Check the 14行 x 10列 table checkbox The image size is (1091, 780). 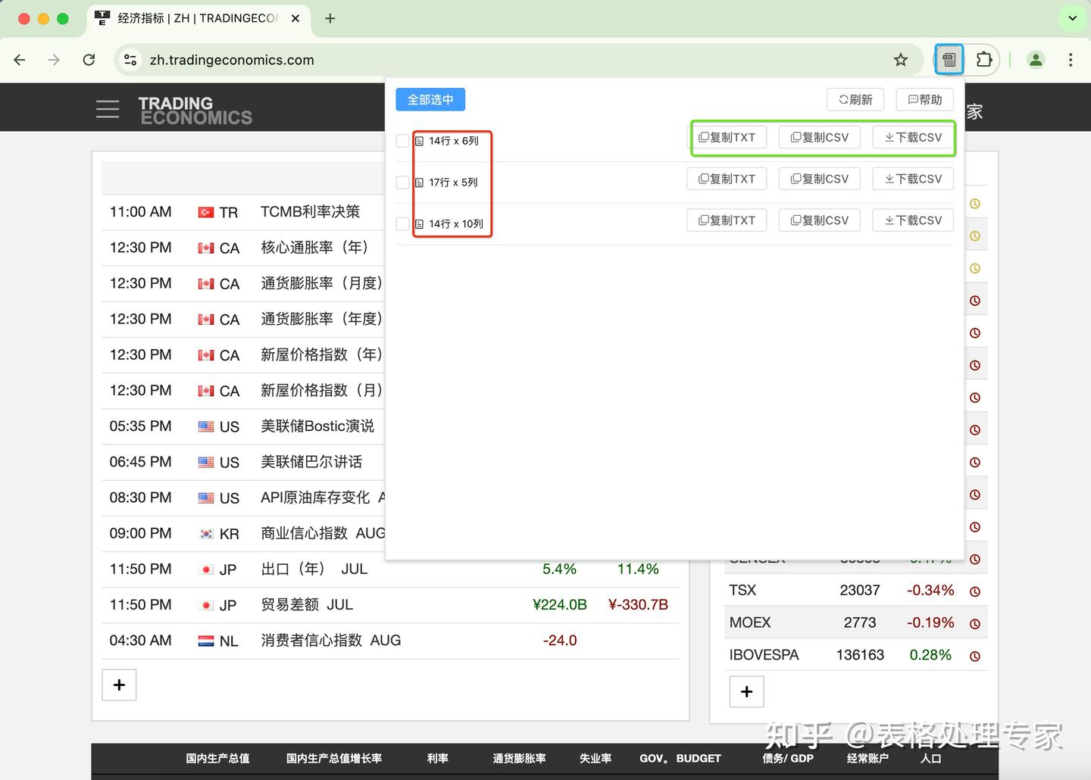click(x=402, y=224)
